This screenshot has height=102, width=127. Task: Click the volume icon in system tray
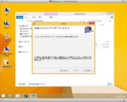pyautogui.click(x=110, y=96)
